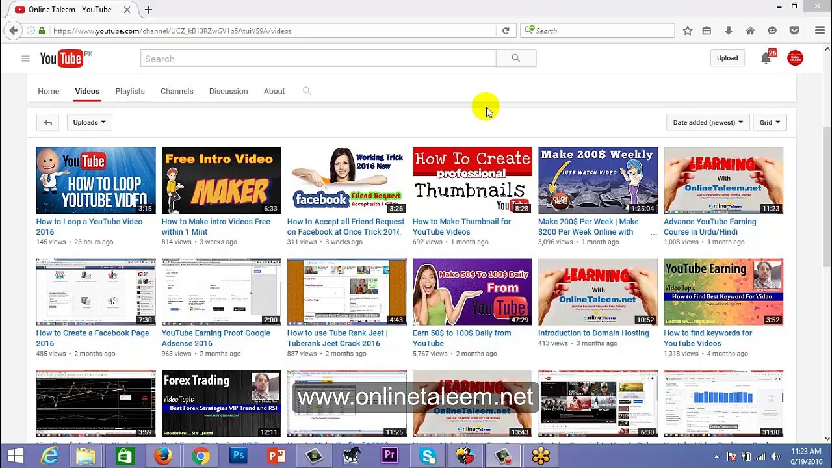Open Google Chrome from the taskbar
832x468 pixels.
[201, 456]
